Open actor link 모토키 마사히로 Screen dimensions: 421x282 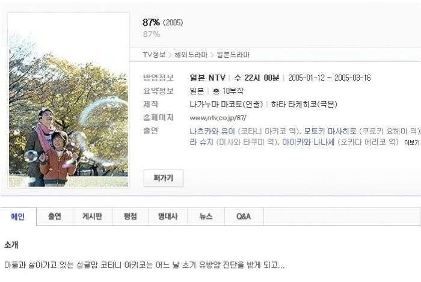pos(330,131)
